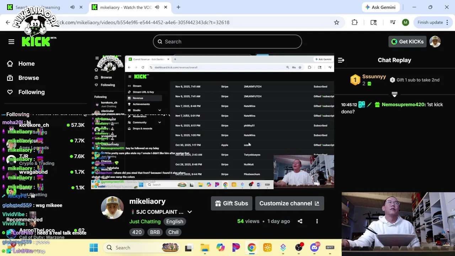This screenshot has width=455, height=256.
Task: Open the orange sun app on taskbar
Action: 267,247
